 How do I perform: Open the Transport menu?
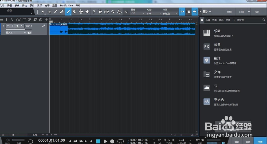(47, 5)
